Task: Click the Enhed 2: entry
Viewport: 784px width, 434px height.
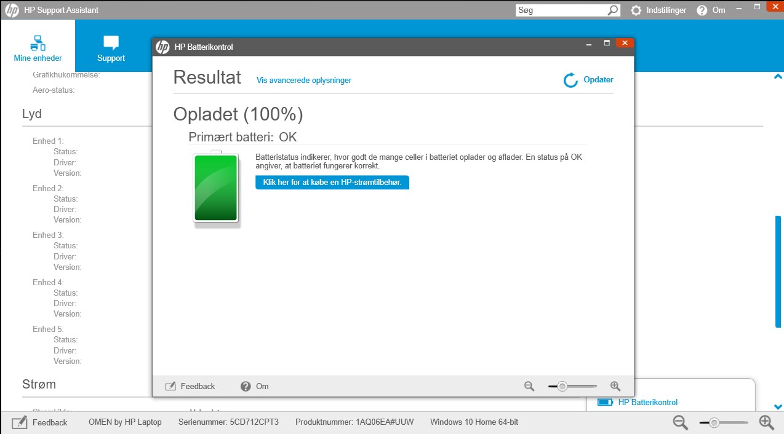Action: [48, 188]
